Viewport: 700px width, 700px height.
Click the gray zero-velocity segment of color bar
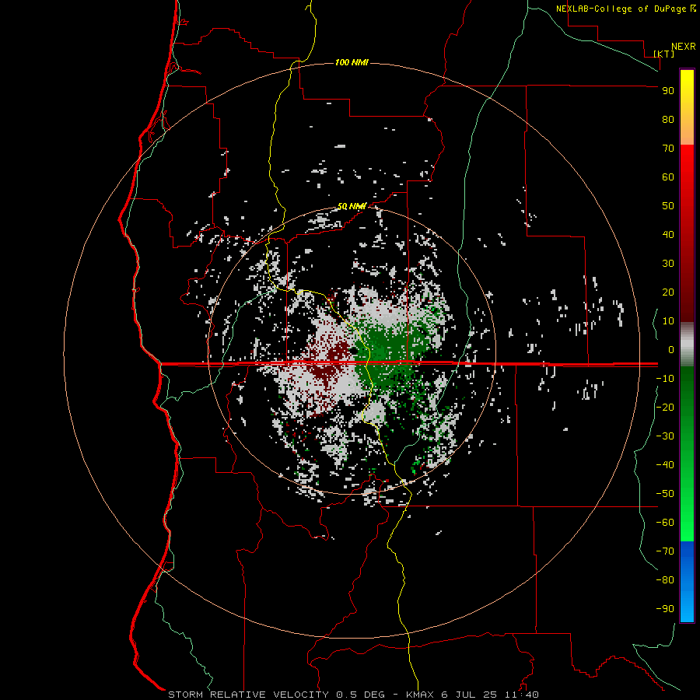click(687, 345)
